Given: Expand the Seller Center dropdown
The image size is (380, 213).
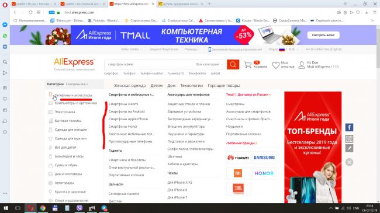Looking at the screenshot, I should [132, 50].
